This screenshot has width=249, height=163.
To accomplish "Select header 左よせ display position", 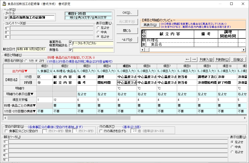I will 98,28.
